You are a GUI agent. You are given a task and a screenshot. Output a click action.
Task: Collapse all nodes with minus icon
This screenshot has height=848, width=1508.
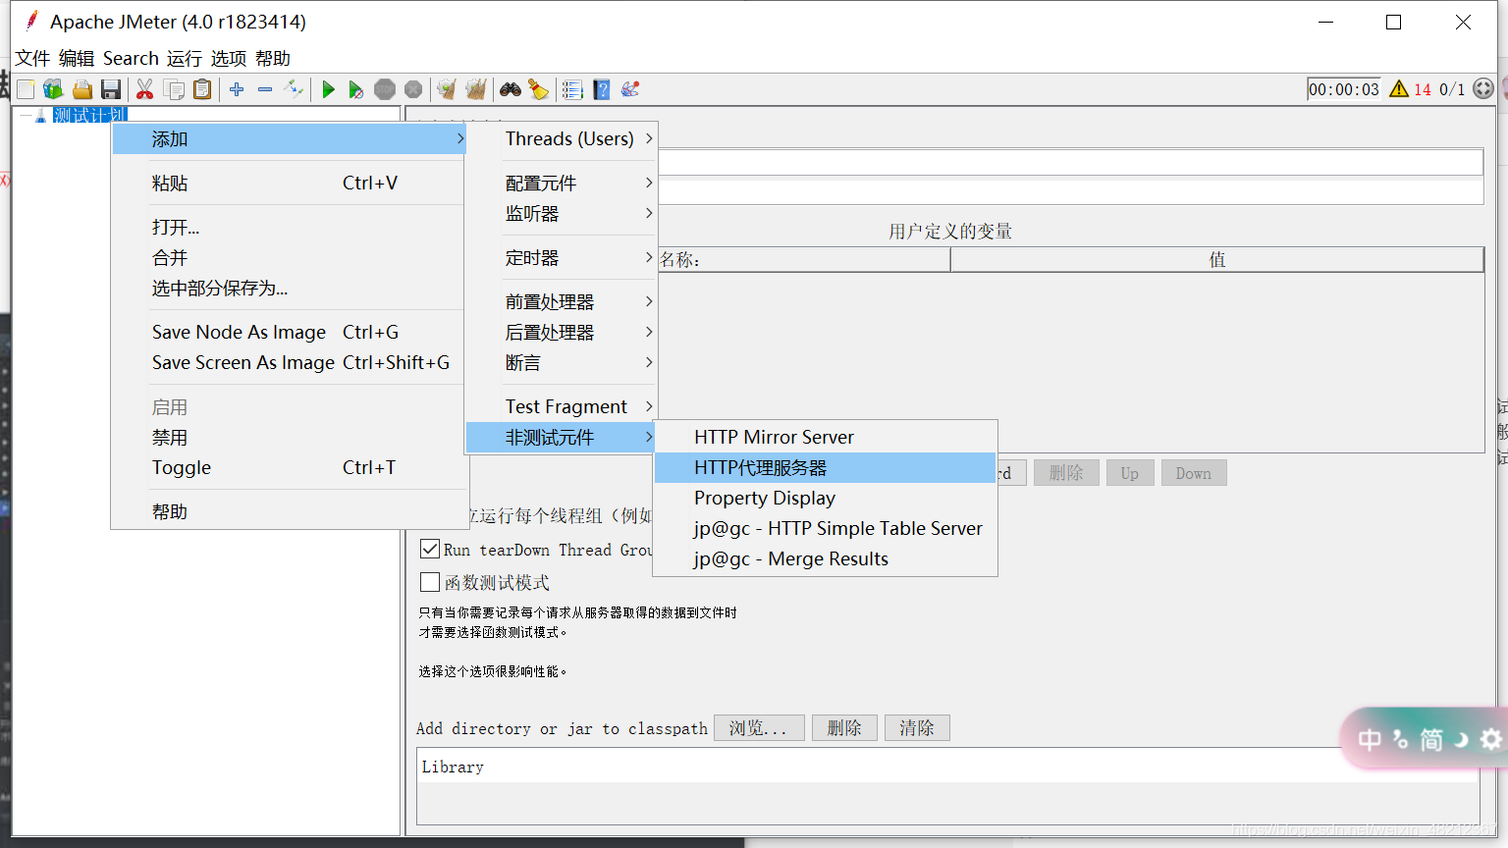(x=265, y=89)
